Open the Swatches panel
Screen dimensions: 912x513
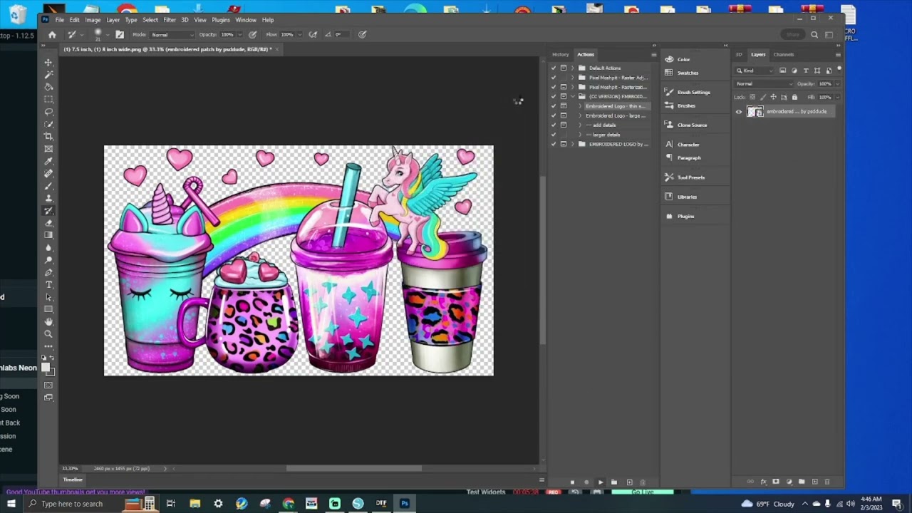tap(688, 73)
